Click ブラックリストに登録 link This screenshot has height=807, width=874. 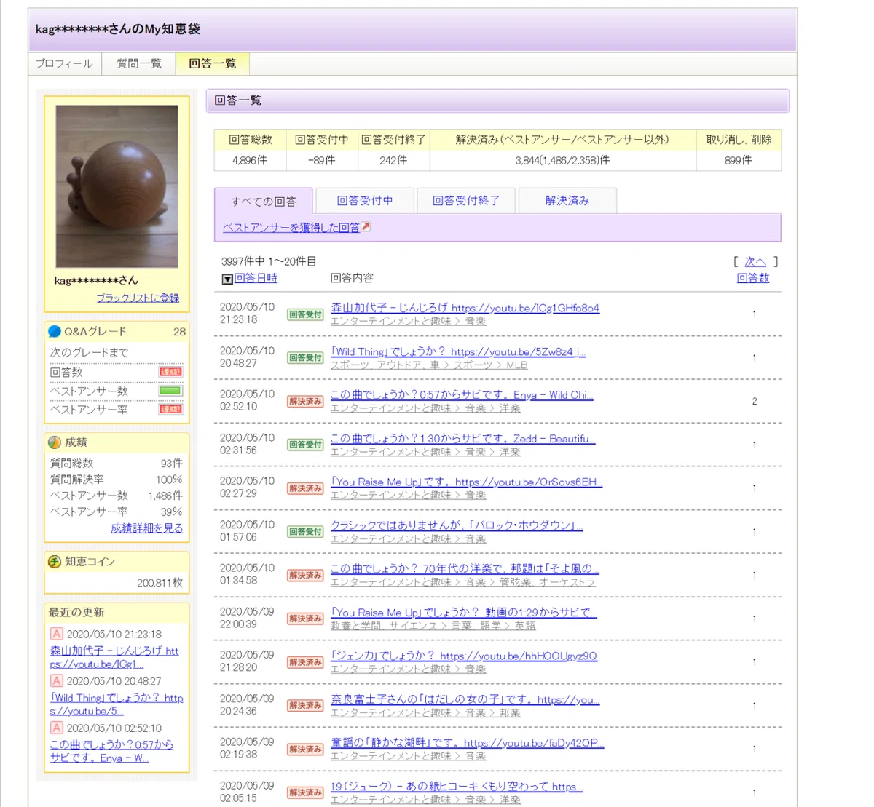click(x=138, y=298)
